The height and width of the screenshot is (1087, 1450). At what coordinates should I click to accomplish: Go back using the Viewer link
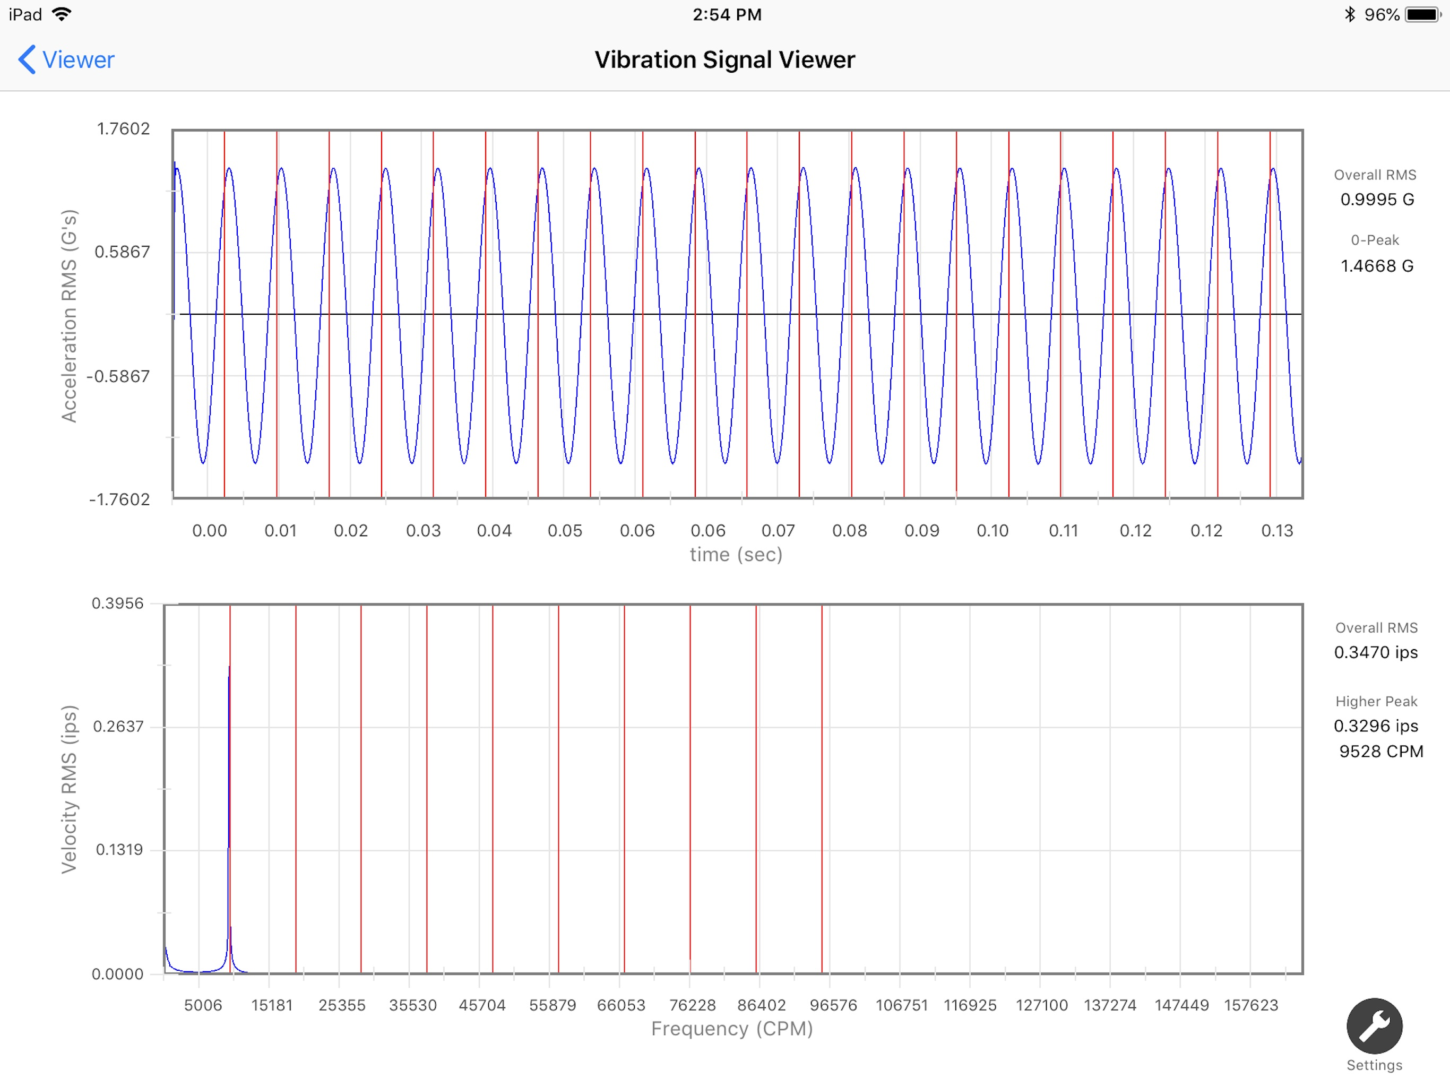pos(77,59)
